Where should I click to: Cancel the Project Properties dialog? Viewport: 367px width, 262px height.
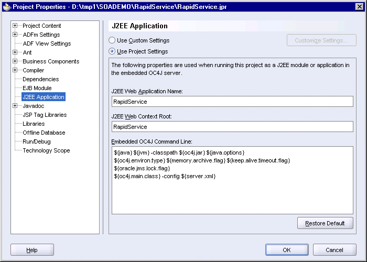click(334, 250)
